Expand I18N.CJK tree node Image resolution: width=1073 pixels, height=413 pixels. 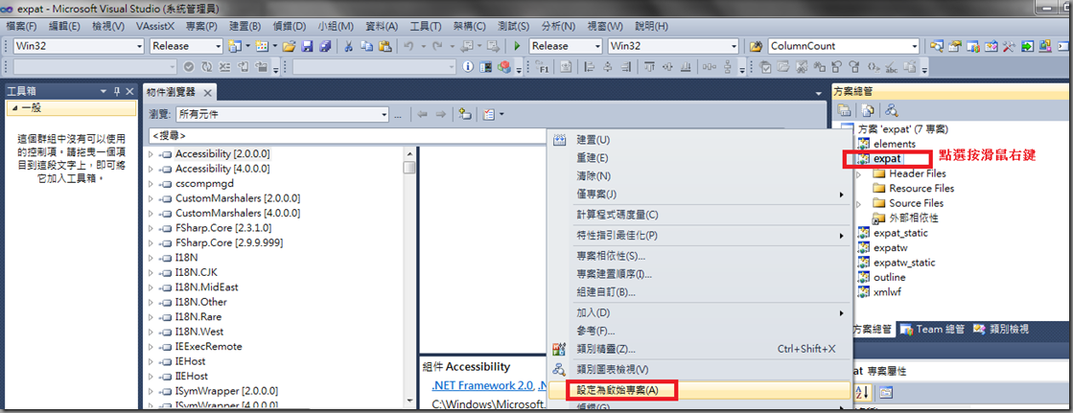pos(152,272)
